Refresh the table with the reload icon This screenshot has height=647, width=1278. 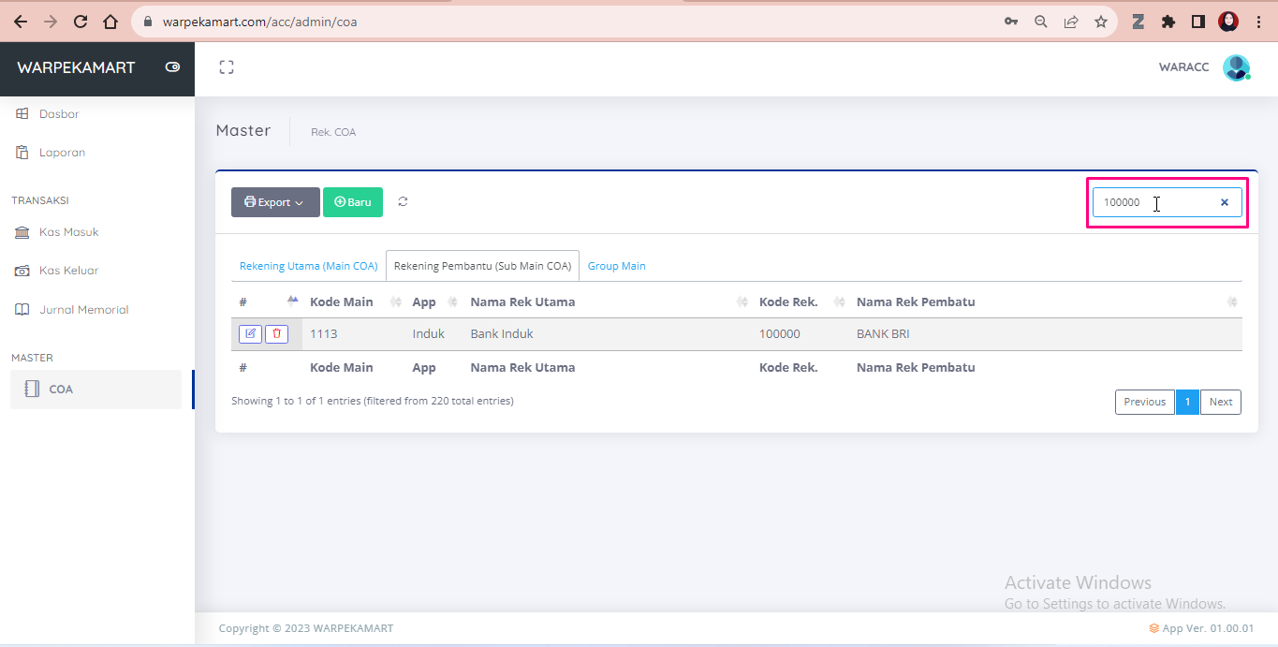[403, 201]
